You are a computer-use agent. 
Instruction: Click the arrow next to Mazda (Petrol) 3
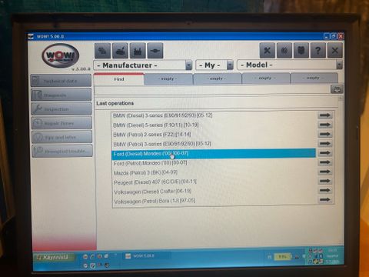click(x=325, y=172)
